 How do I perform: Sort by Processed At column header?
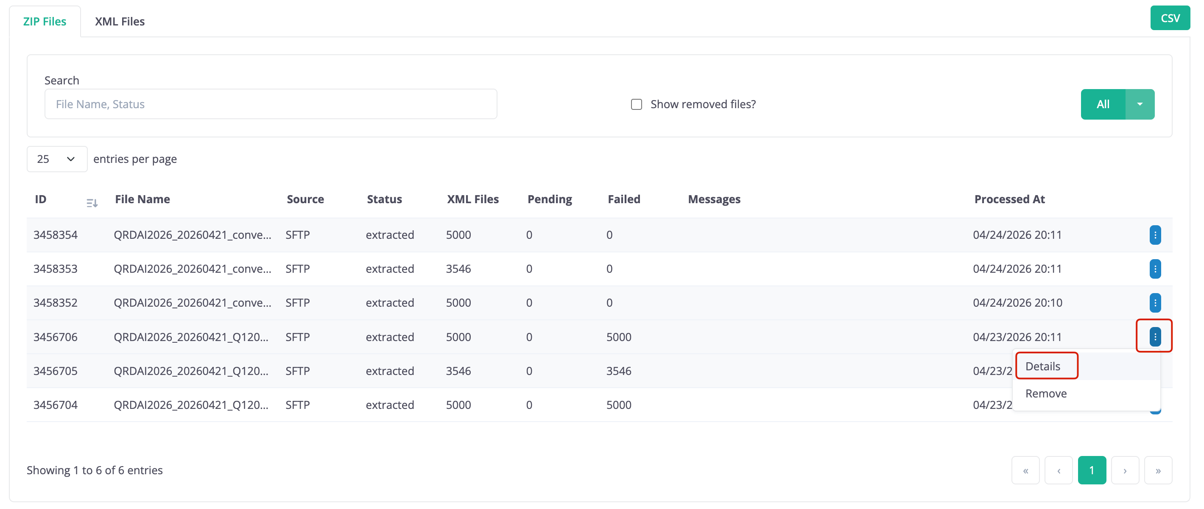click(x=1009, y=199)
